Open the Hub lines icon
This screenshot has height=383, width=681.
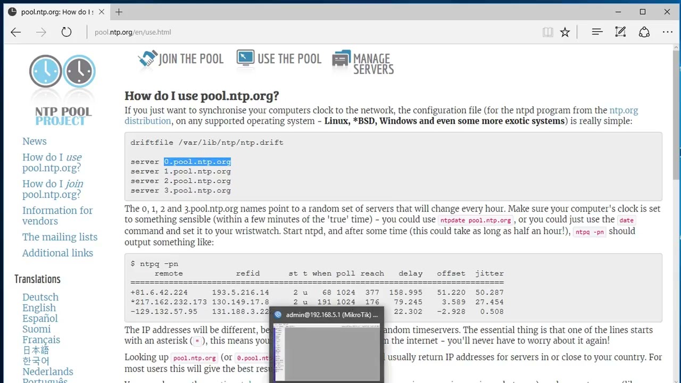point(597,32)
